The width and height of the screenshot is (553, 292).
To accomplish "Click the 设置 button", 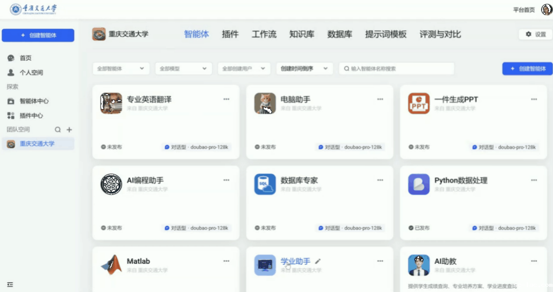I will tap(536, 34).
